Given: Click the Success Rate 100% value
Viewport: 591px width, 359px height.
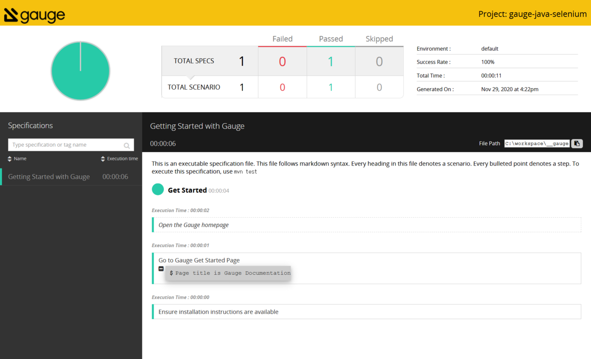Looking at the screenshot, I should (488, 62).
